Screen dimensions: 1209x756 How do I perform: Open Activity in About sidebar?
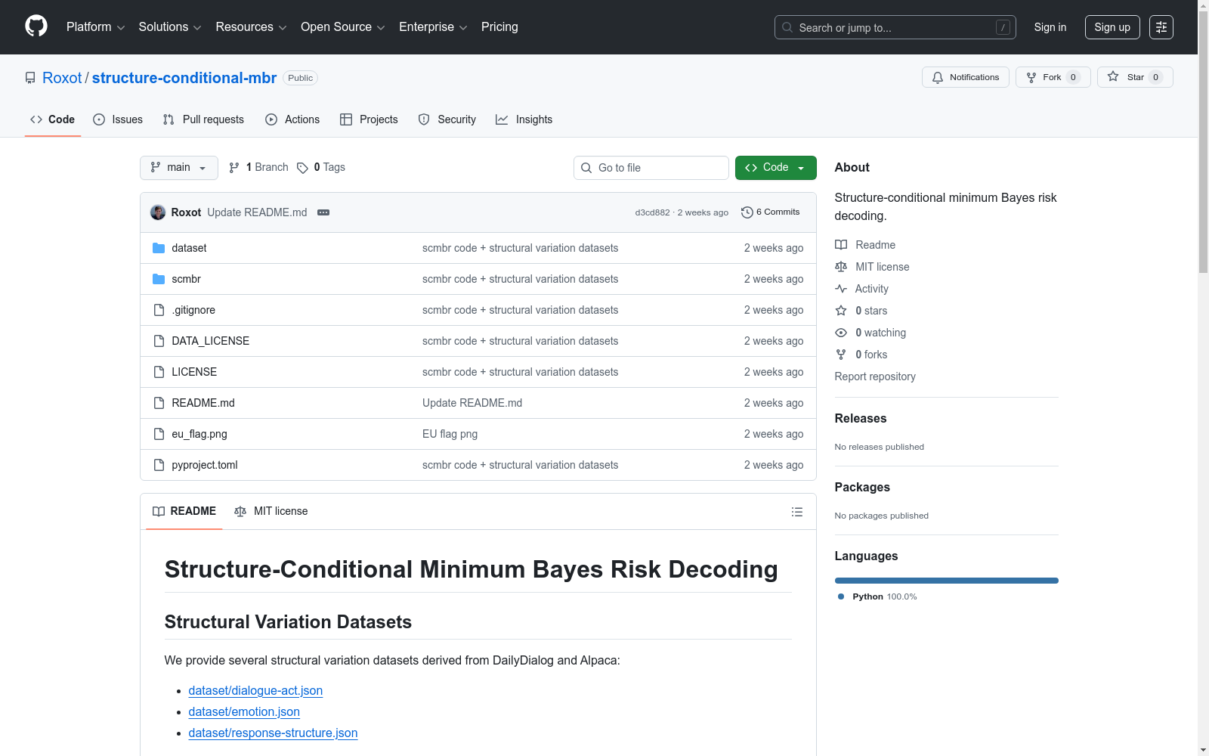point(861,289)
